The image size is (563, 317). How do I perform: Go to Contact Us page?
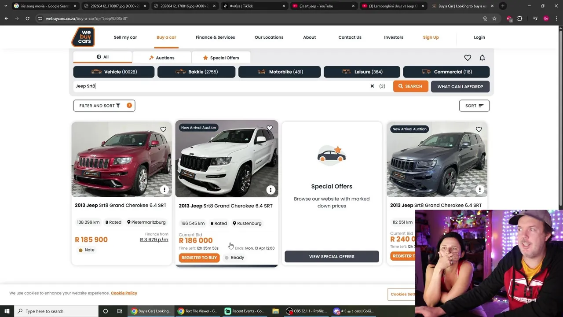click(350, 37)
